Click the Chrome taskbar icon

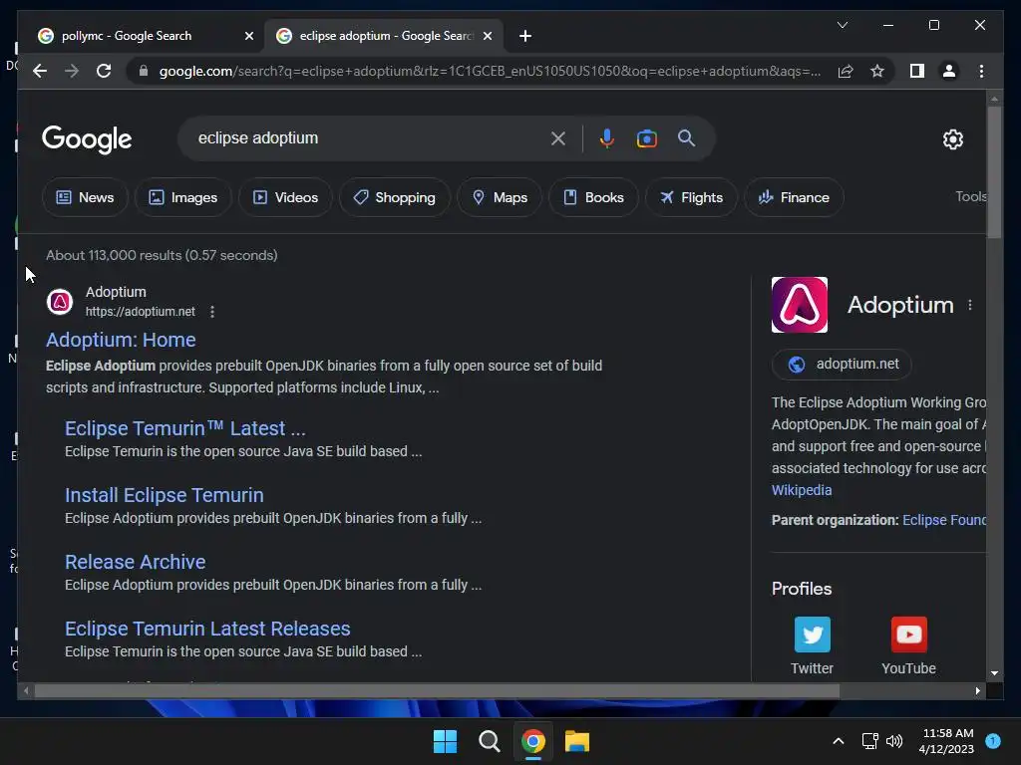533,741
